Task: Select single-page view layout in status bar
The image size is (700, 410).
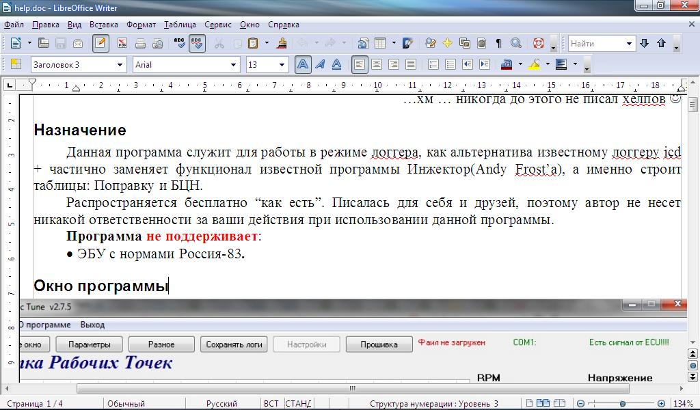Action: (529, 403)
